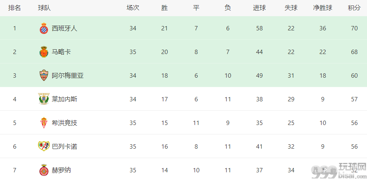
Task: Click the 进球 column header
Action: click(259, 8)
